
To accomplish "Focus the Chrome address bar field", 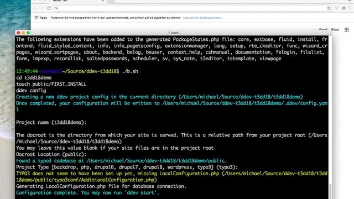I will point(193,8).
